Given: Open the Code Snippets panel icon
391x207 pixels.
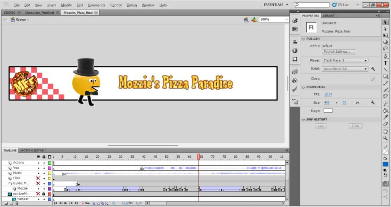Looking at the screenshot, I should (295, 72).
